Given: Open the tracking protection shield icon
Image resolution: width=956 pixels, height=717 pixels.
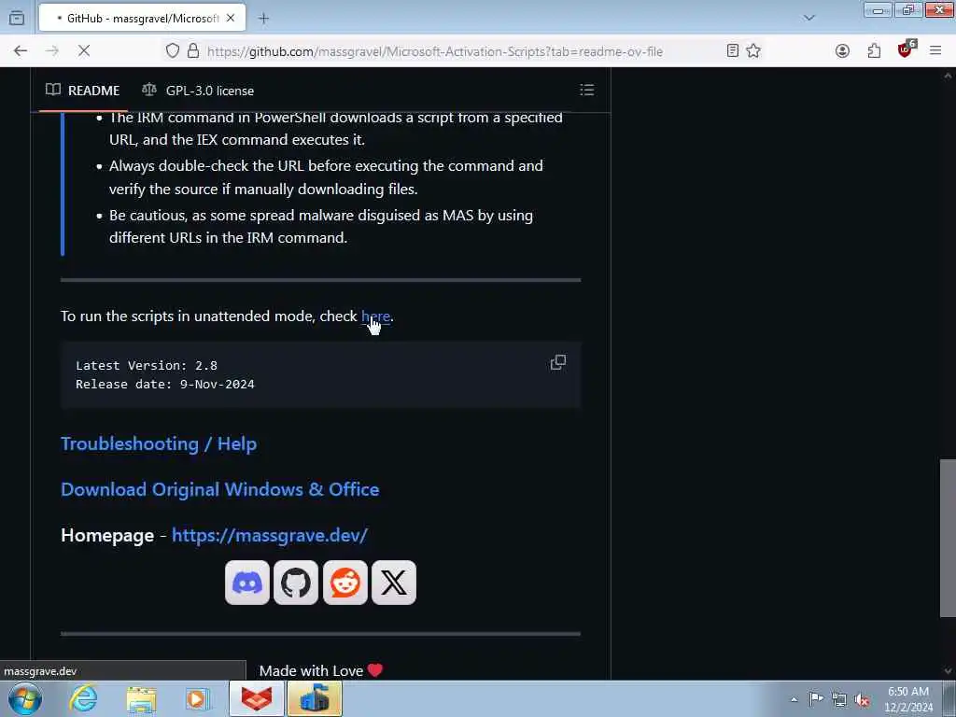Looking at the screenshot, I should point(173,51).
